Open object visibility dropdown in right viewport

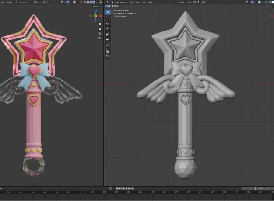coord(246,2)
